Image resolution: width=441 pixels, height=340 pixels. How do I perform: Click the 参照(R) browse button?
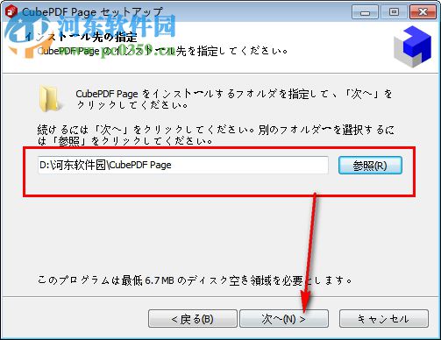370,166
